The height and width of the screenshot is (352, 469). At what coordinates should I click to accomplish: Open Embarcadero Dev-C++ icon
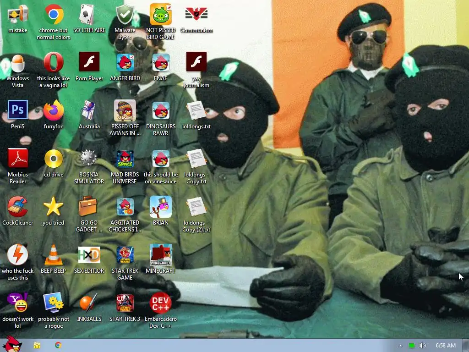pyautogui.click(x=161, y=303)
